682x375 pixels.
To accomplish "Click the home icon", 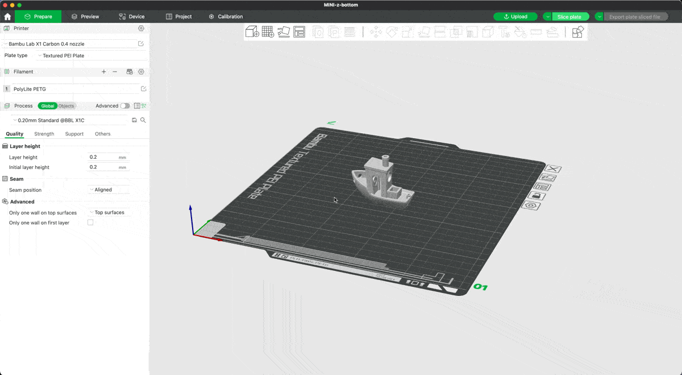I will click(7, 17).
